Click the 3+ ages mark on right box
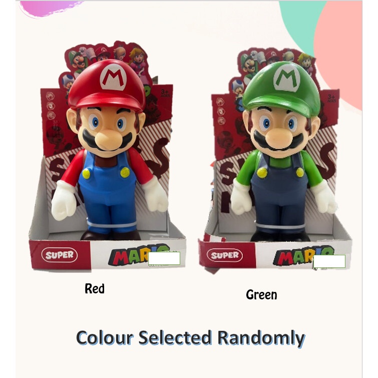Viewport: 378px width, 378px height. (x=332, y=98)
